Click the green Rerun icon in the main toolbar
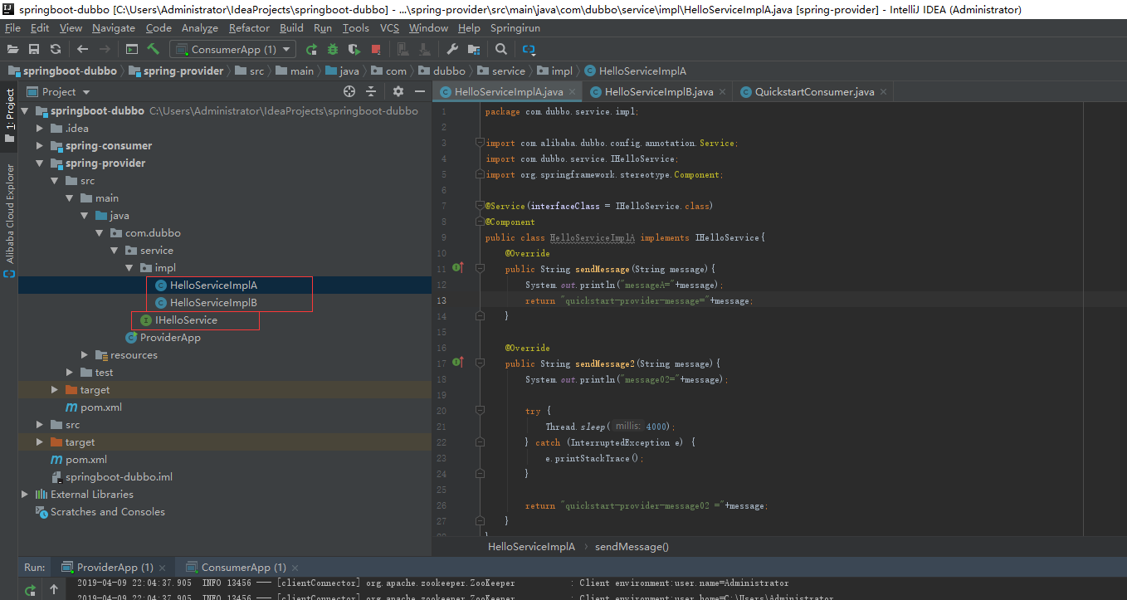The width and height of the screenshot is (1127, 600). (x=311, y=50)
